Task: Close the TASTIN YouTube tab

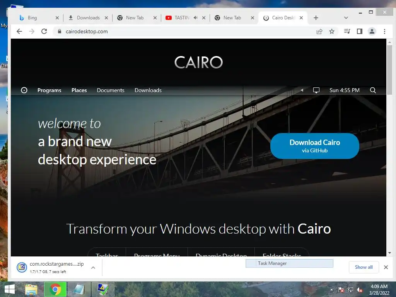Action: pyautogui.click(x=204, y=18)
